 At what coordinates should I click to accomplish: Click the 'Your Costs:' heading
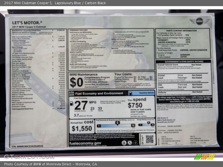click(x=123, y=74)
